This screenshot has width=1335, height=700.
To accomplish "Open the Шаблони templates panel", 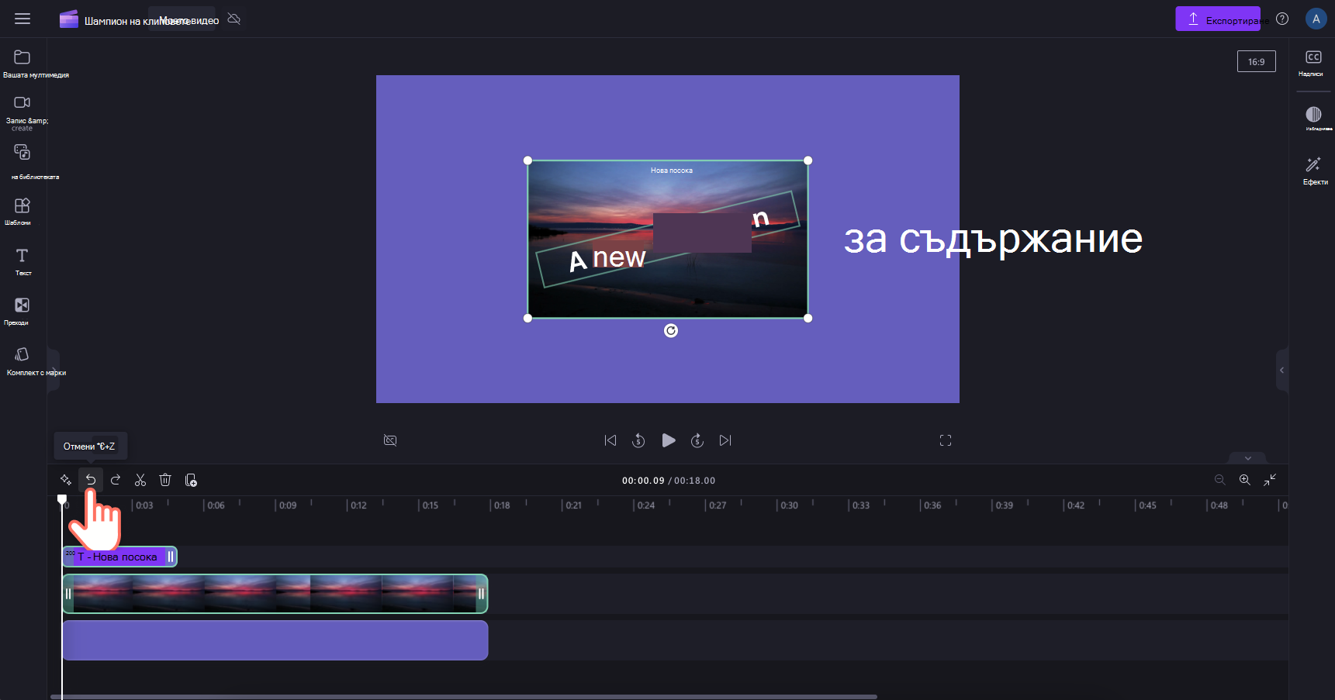I will point(22,210).
